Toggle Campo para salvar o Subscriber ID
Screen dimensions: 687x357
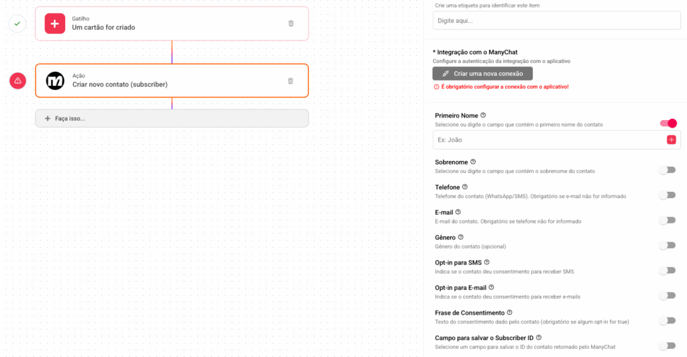(667, 346)
